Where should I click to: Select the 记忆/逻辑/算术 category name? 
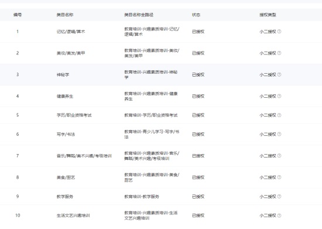pyautogui.click(x=71, y=32)
